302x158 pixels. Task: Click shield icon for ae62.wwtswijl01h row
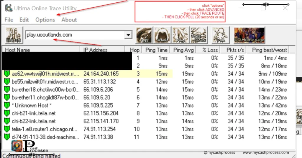pyautogui.click(x=7, y=74)
